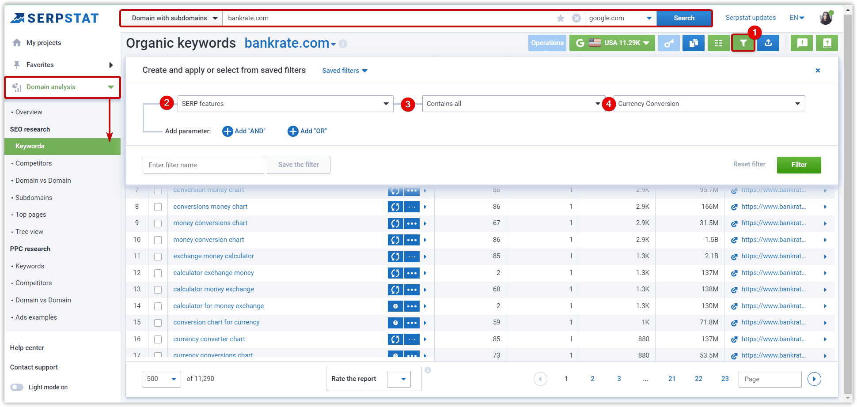
Task: Select checkbox for calculator exchange money
Action: click(x=158, y=273)
